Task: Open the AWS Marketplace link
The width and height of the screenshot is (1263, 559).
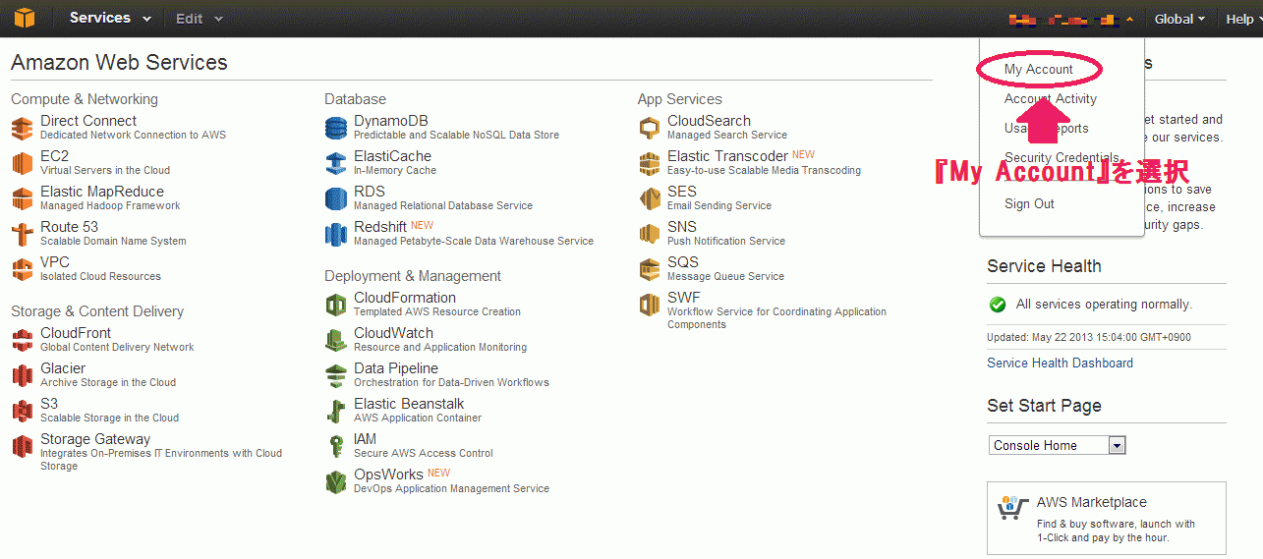Action: tap(1091, 502)
